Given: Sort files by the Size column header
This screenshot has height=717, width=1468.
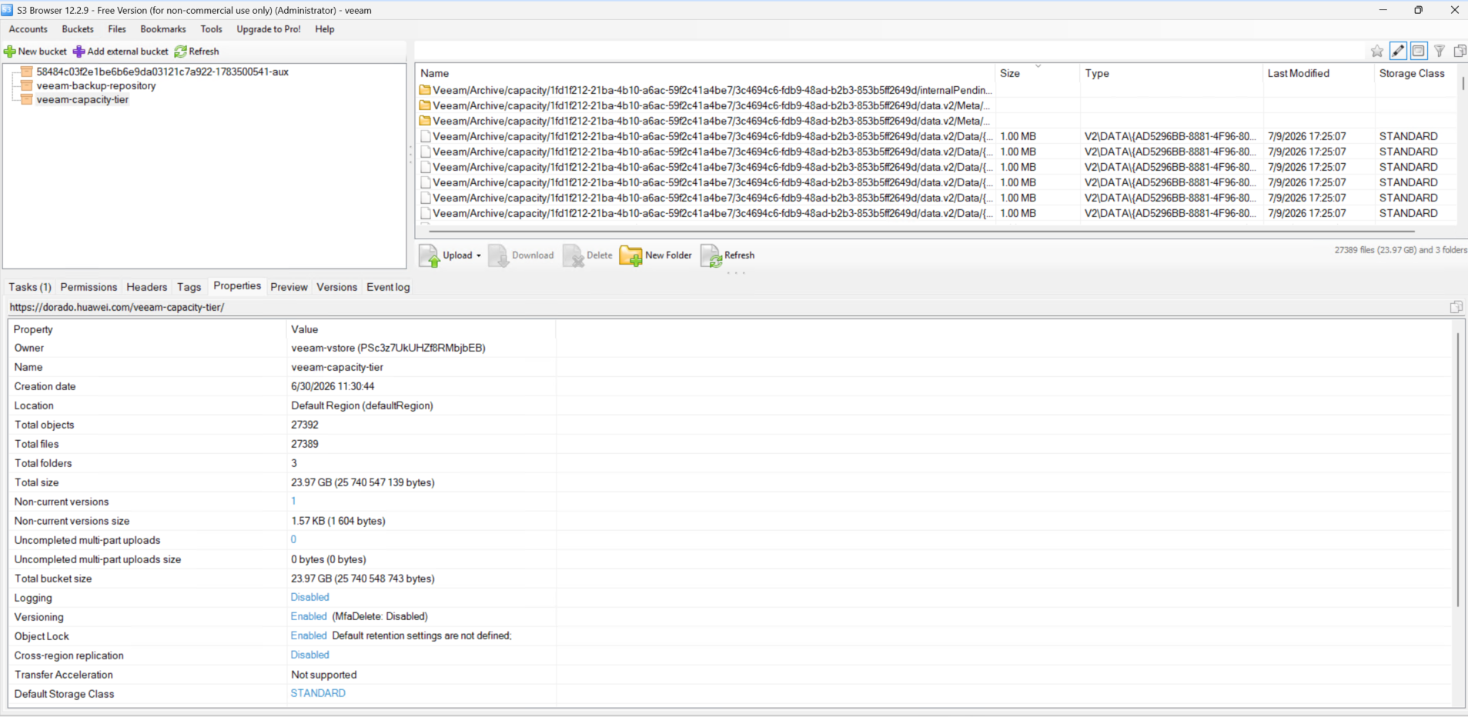Looking at the screenshot, I should pyautogui.click(x=1038, y=73).
